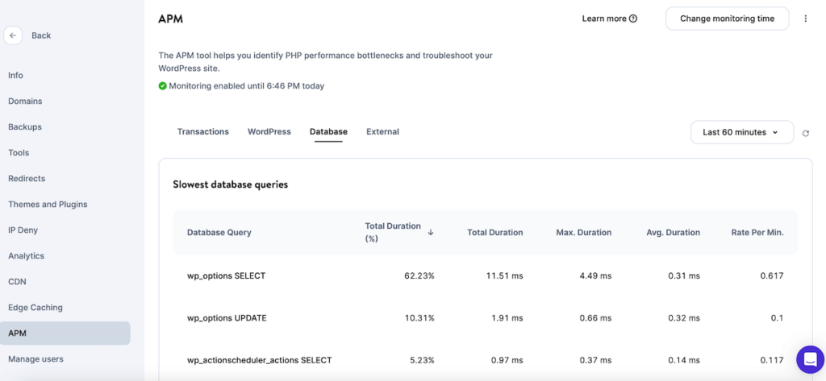Open the chat support bubble
Image resolution: width=826 pixels, height=381 pixels.
click(x=808, y=359)
